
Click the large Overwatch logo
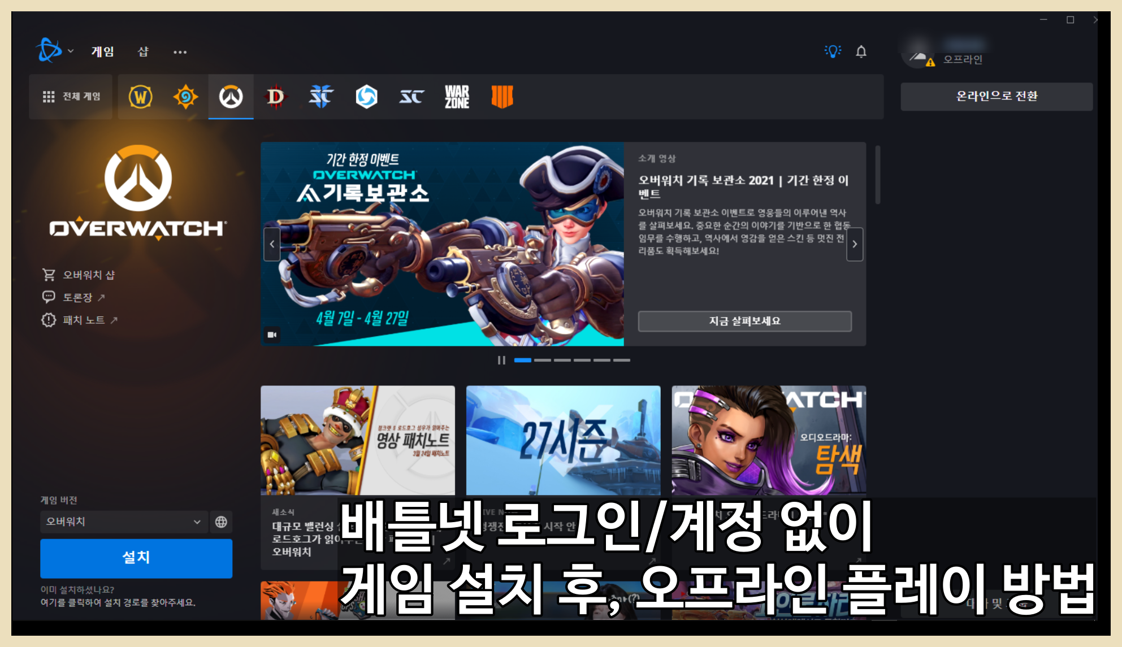(138, 192)
